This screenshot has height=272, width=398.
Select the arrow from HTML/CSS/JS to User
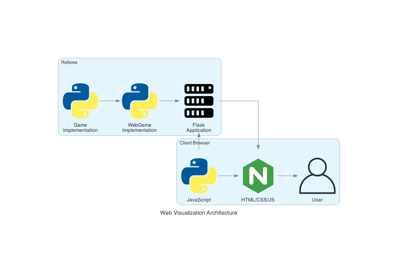tap(288, 176)
